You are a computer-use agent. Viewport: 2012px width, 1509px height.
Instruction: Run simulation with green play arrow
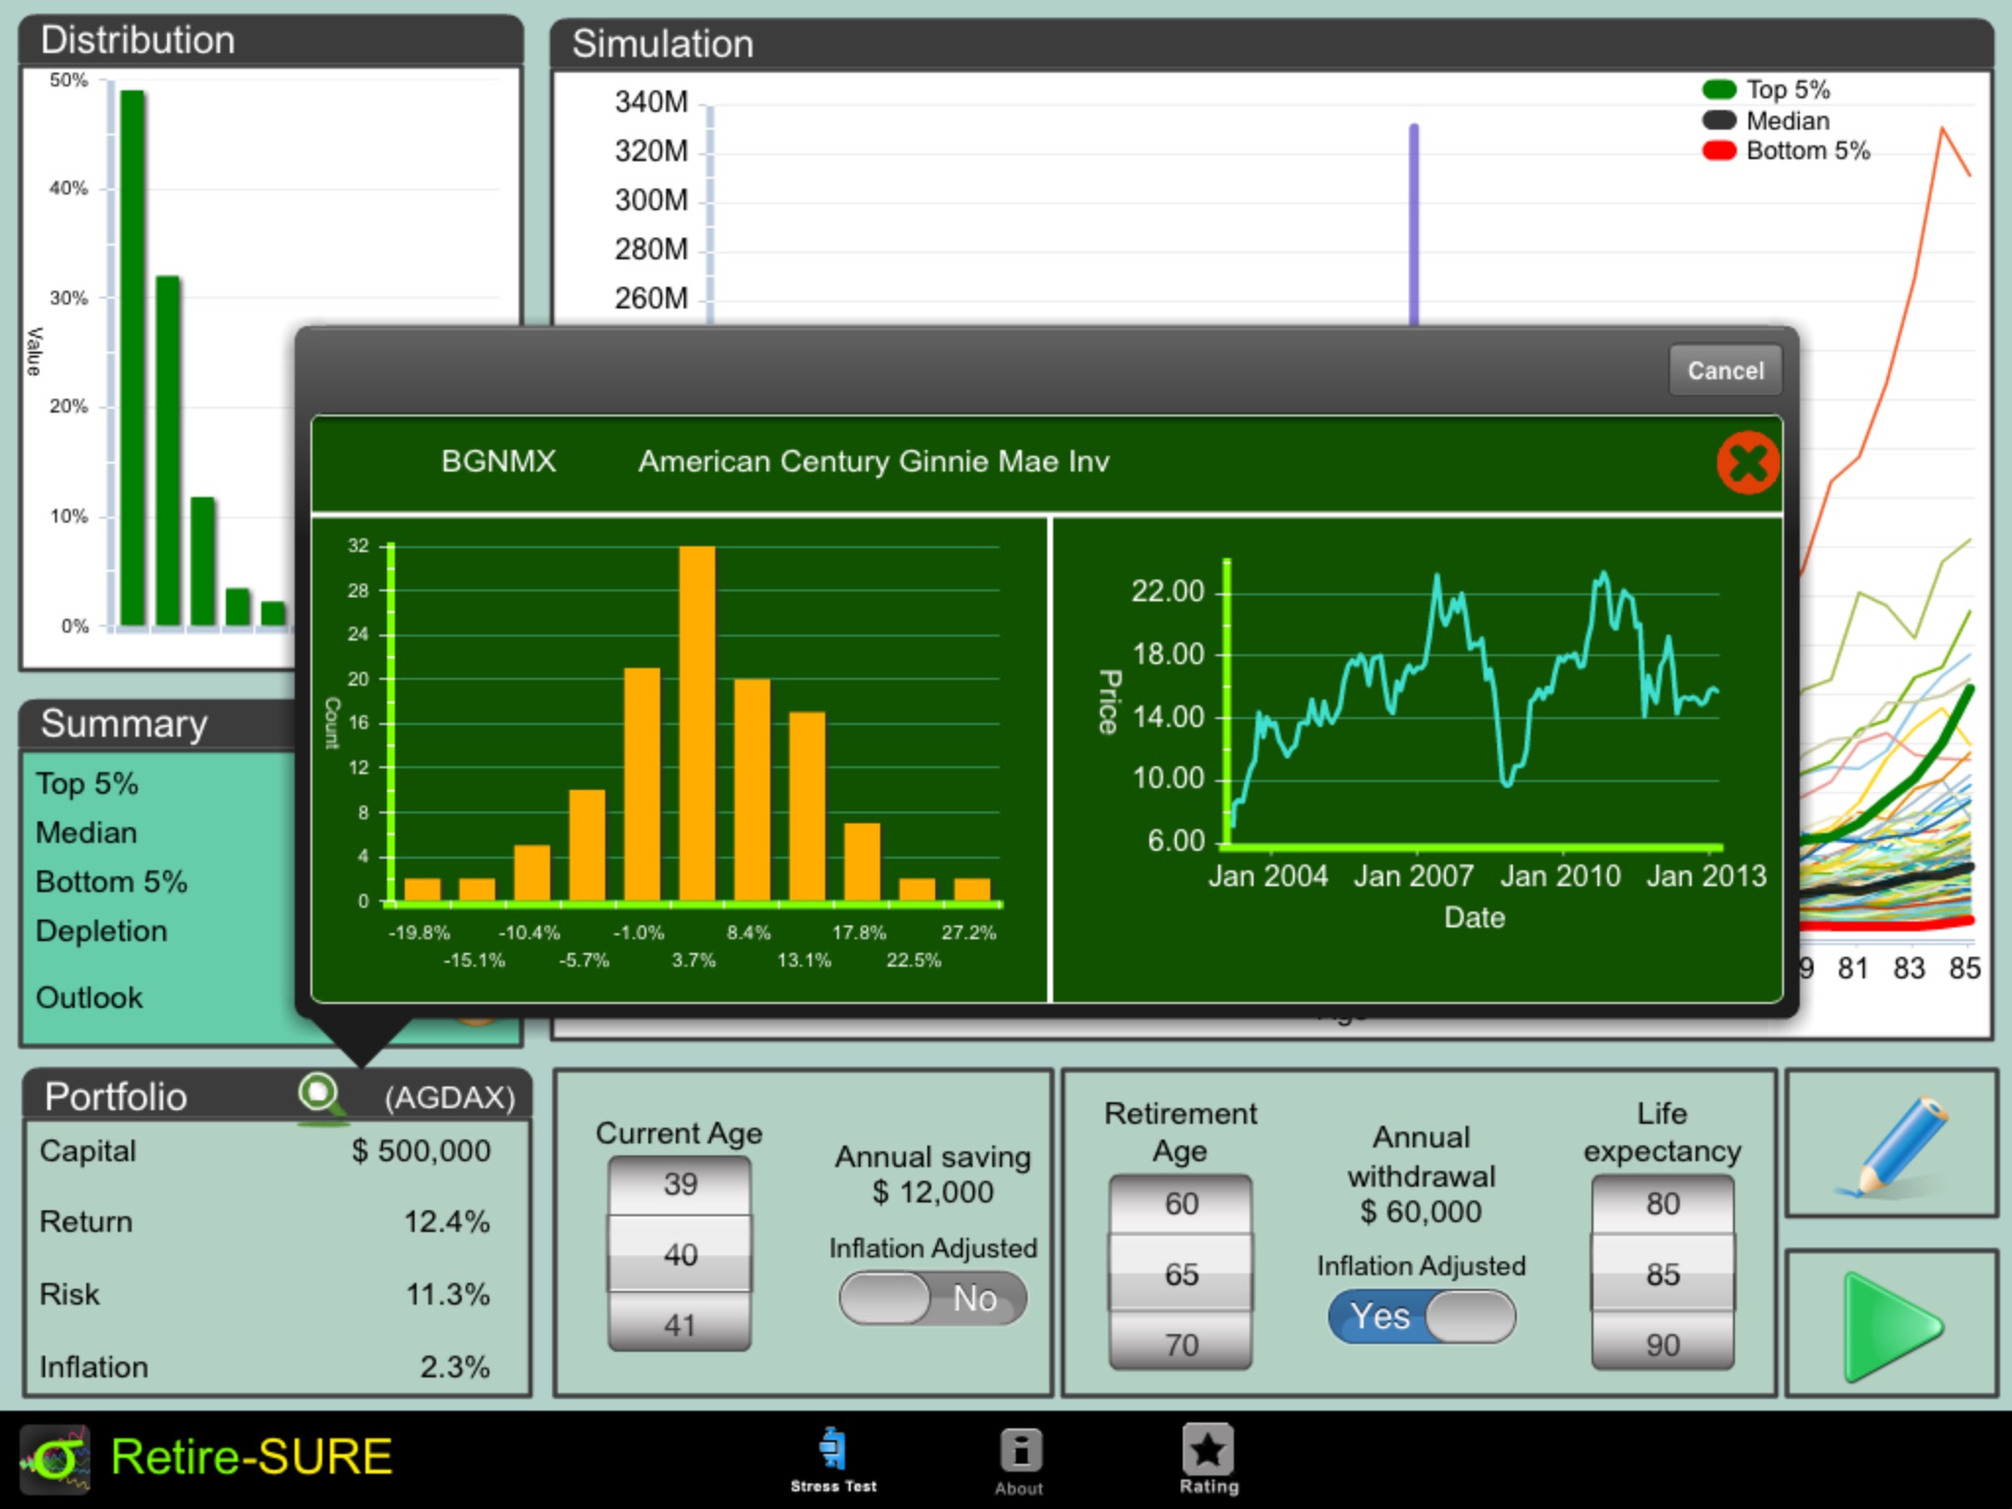pos(1891,1323)
